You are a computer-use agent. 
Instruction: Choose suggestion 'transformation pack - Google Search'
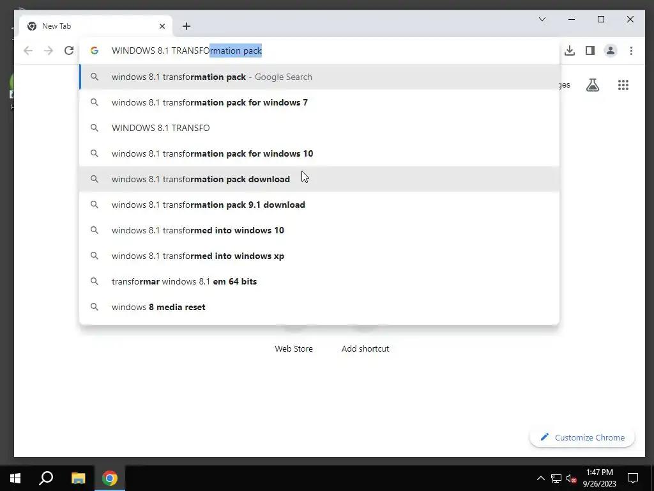point(319,77)
